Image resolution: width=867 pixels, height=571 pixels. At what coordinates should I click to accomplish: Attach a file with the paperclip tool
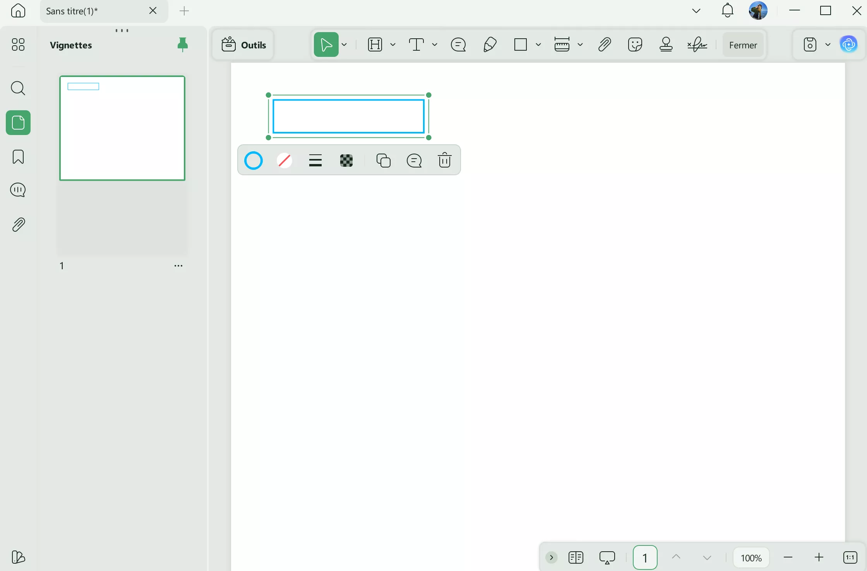point(604,44)
